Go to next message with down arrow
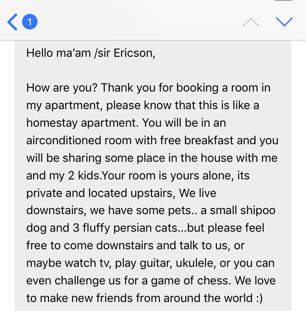 [284, 22]
